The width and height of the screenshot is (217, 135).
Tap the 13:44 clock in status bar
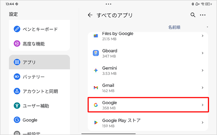point(10,4)
